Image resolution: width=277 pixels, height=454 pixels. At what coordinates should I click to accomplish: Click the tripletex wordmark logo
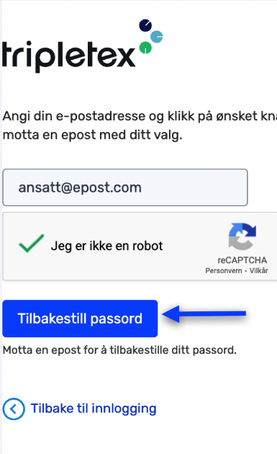(69, 55)
